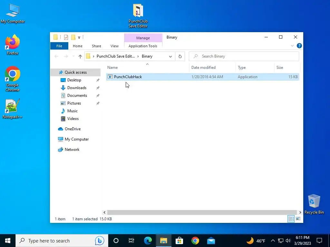Select the PunchClubHack application file
This screenshot has width=330, height=247.
203,77
